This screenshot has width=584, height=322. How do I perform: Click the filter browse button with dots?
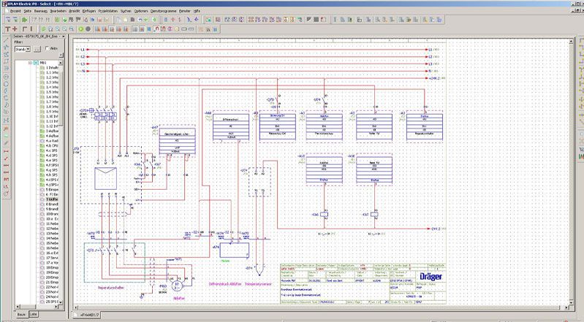click(37, 49)
